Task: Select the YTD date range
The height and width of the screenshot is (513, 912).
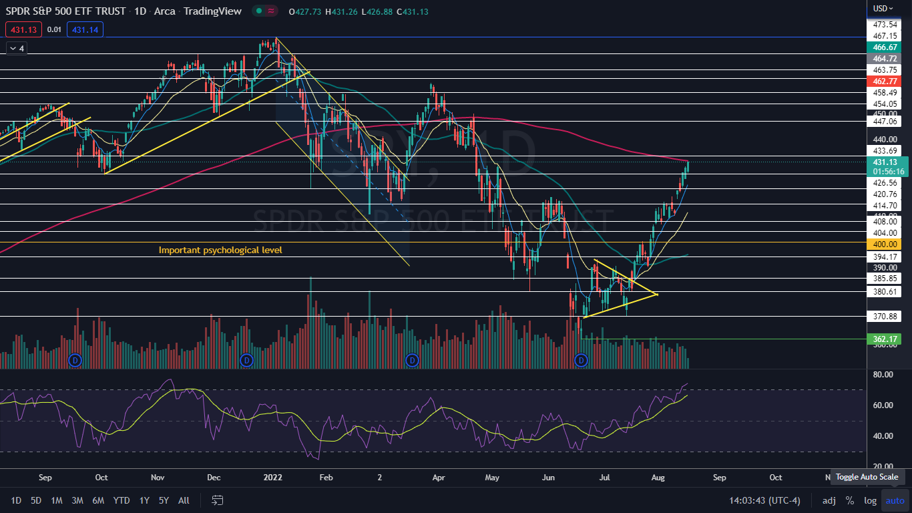Action: coord(122,500)
